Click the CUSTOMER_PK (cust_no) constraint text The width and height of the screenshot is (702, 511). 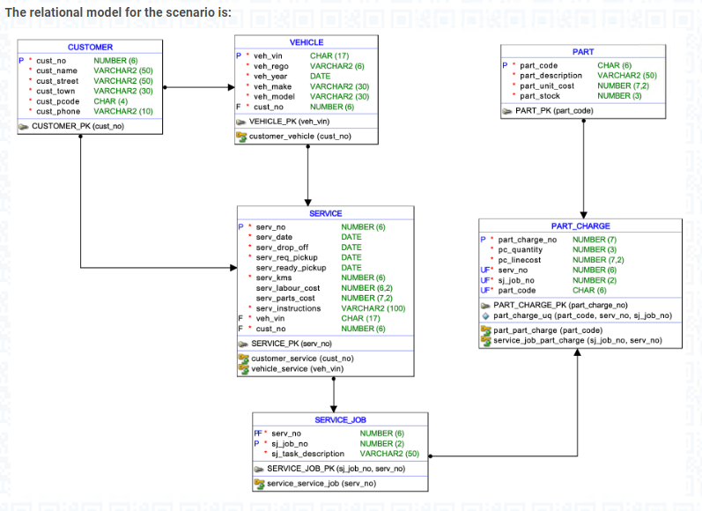click(78, 126)
